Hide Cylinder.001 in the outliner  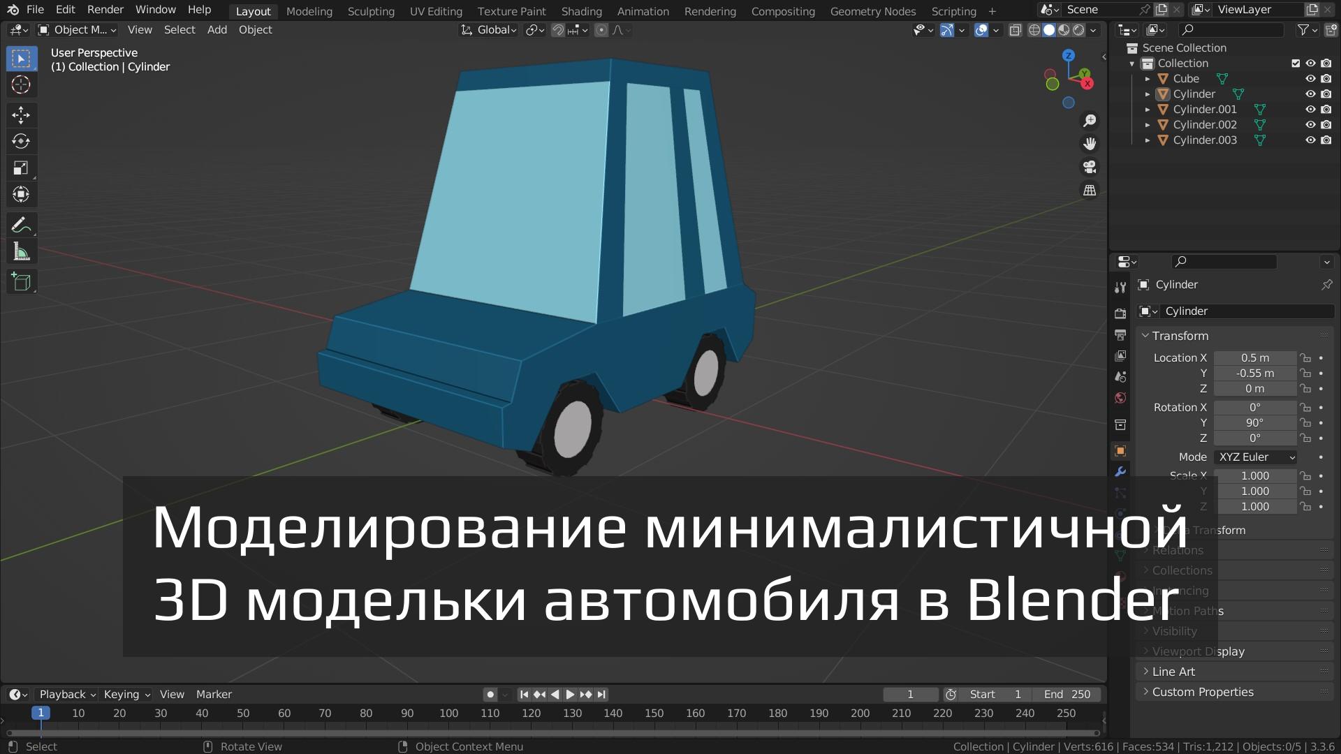[x=1310, y=109]
